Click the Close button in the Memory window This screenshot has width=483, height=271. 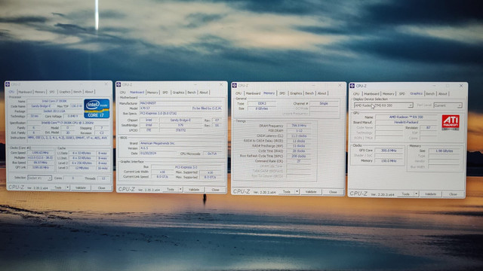click(333, 193)
